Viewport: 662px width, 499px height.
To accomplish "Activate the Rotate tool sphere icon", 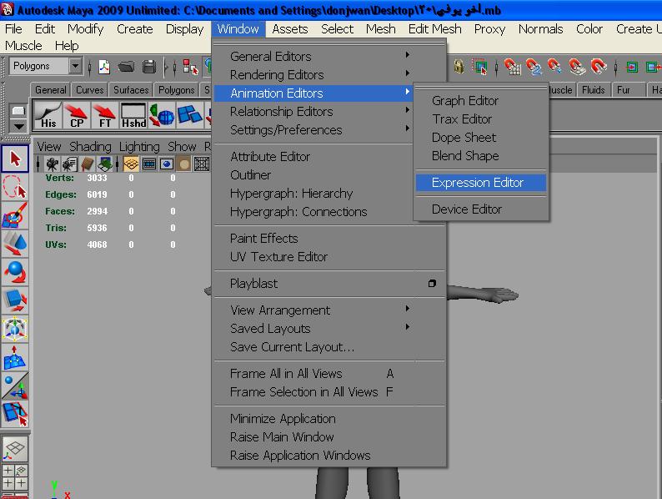I will coord(15,272).
